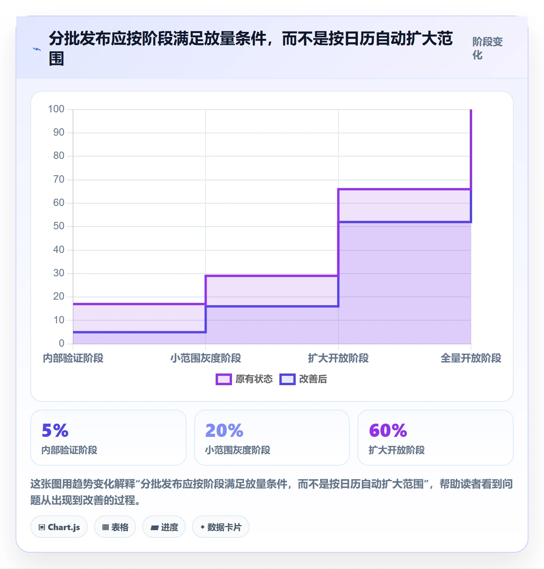Click the 全量开放阶段 x-axis label

pyautogui.click(x=471, y=358)
